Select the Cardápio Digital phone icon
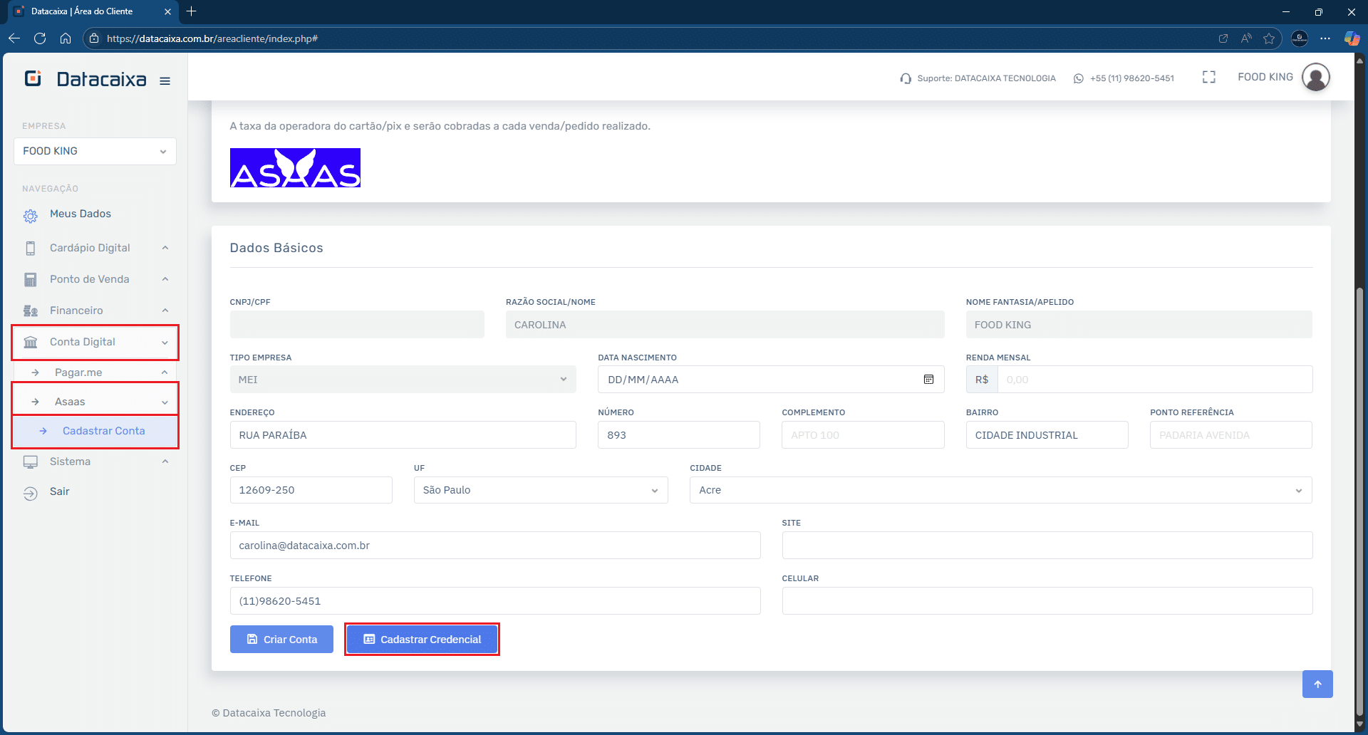This screenshot has height=735, width=1368. 30,247
